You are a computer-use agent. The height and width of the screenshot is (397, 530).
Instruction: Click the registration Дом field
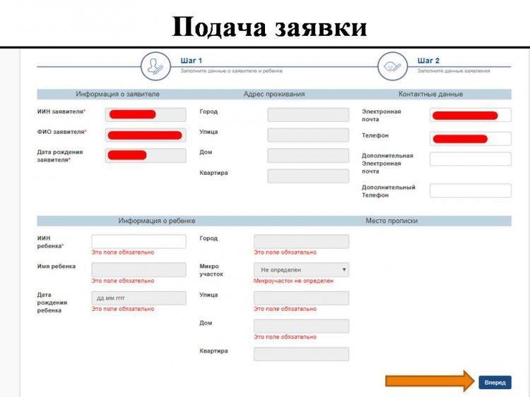point(301,326)
